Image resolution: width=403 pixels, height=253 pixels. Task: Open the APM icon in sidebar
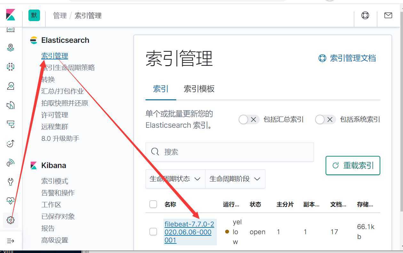pyautogui.click(x=11, y=124)
